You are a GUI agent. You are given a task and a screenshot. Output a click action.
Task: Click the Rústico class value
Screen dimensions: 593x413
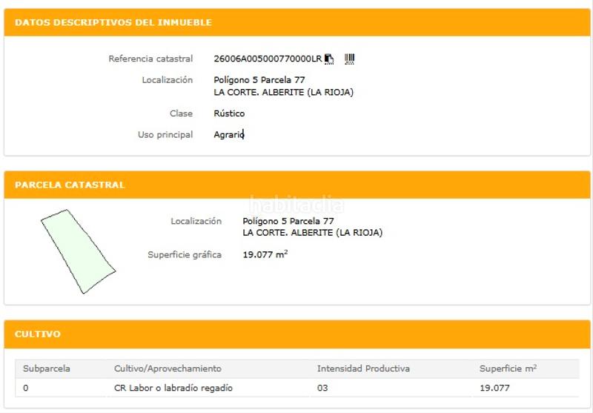229,113
